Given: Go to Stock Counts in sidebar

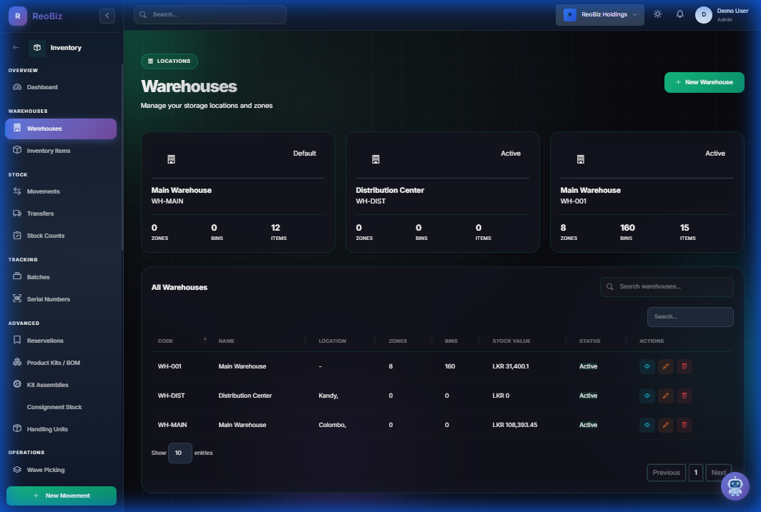Looking at the screenshot, I should click(x=45, y=236).
